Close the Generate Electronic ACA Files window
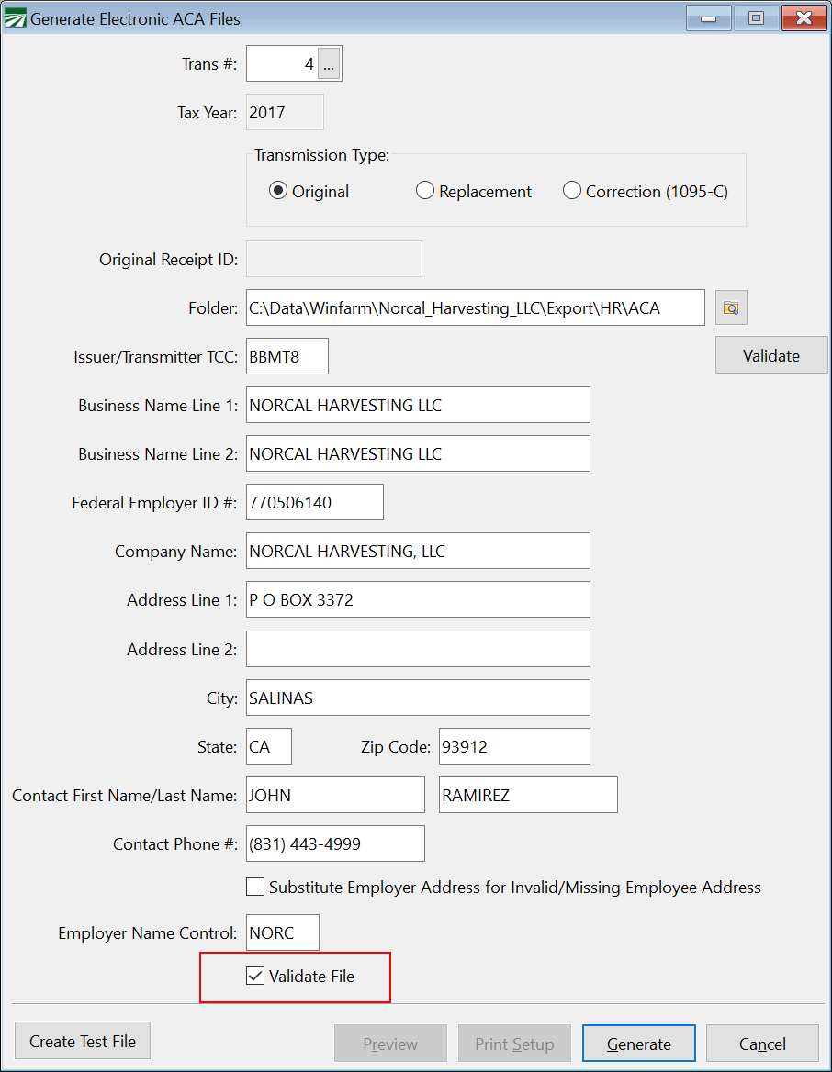The height and width of the screenshot is (1072, 832). click(804, 17)
